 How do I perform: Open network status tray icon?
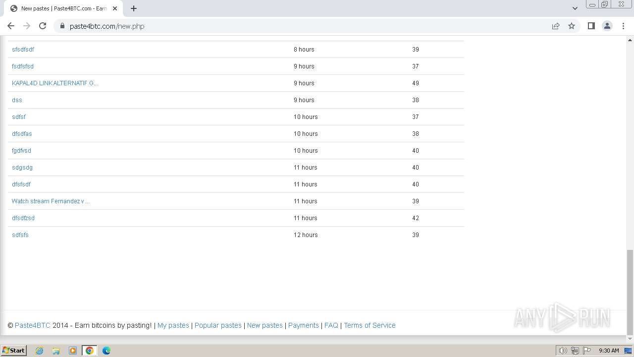click(575, 351)
